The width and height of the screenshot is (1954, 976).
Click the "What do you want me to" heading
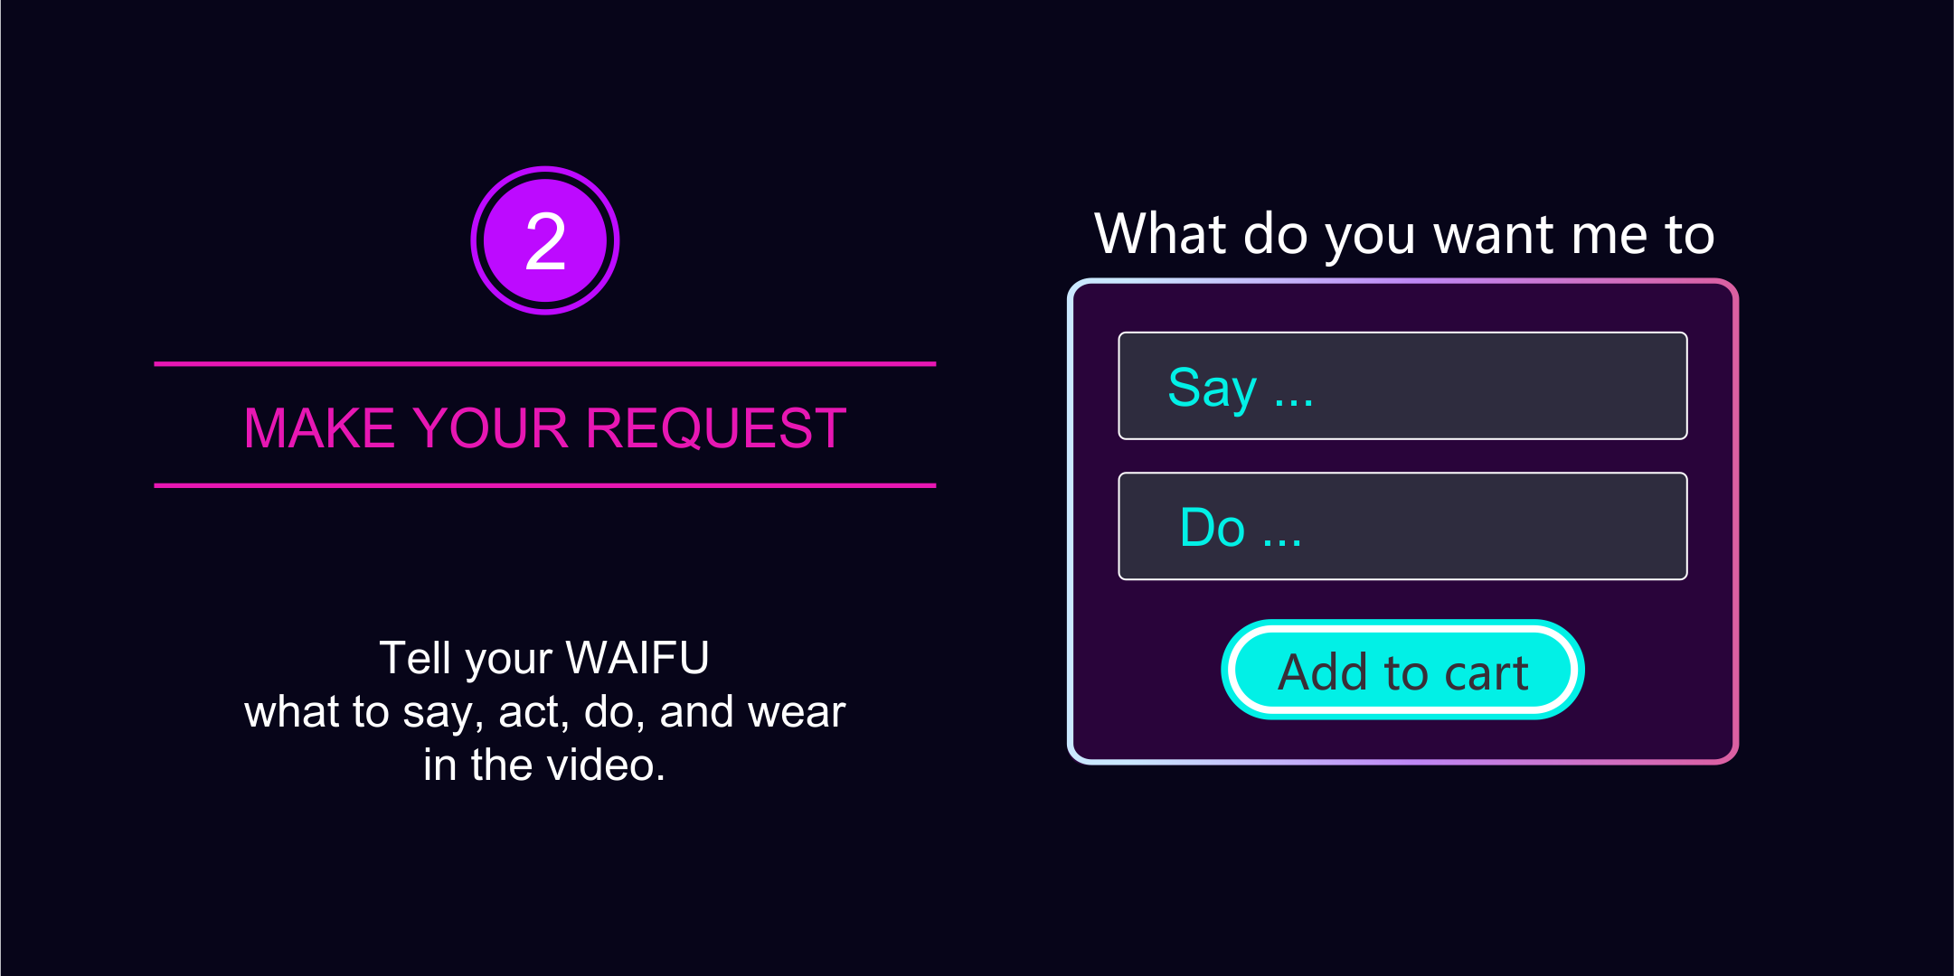coord(1404,234)
